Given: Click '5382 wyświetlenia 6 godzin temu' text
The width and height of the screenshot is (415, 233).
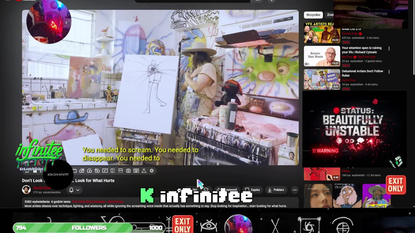Looking at the screenshot, I should tap(47, 202).
